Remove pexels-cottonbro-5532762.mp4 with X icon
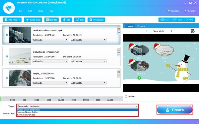Image resolution: width=199 pixels, height=124 pixels. [119, 29]
